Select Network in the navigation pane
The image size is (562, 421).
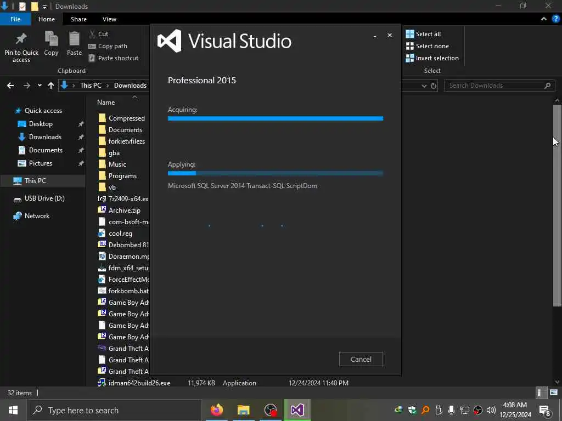(37, 216)
